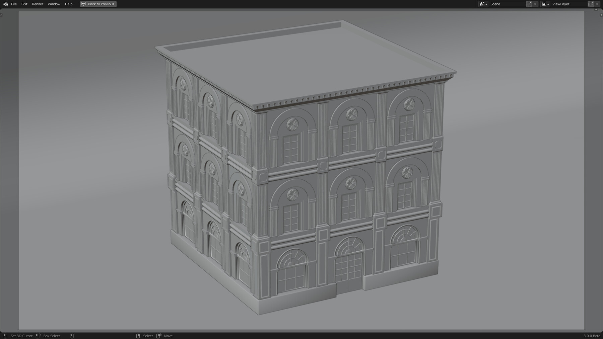
Task: Click the Select mouse indicator in status bar
Action: pyautogui.click(x=138, y=336)
